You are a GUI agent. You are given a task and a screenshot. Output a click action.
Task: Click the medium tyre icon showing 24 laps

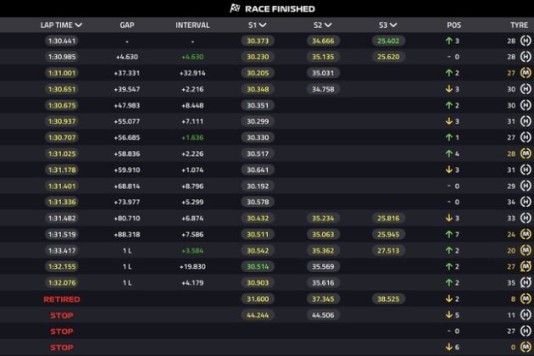click(x=526, y=234)
